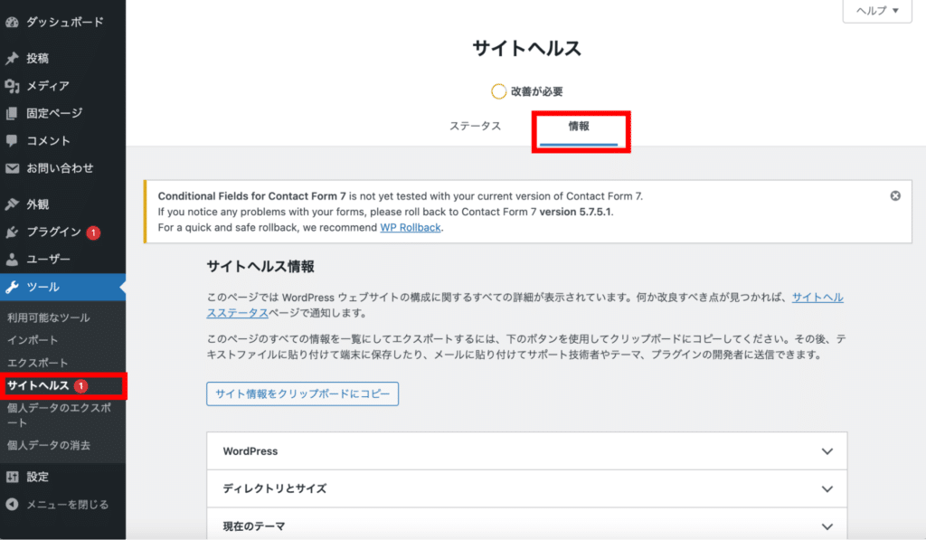926x540 pixels.
Task: Open the WP Rollback link
Action: [x=411, y=227]
